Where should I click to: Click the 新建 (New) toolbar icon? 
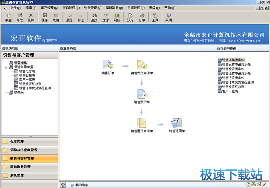(8, 17)
